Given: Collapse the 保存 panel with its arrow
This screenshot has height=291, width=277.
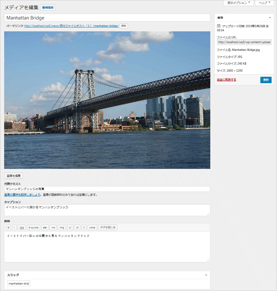Looking at the screenshot, I should point(270,18).
